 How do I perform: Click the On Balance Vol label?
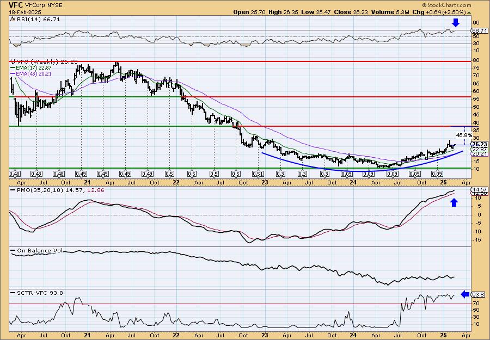40,251
